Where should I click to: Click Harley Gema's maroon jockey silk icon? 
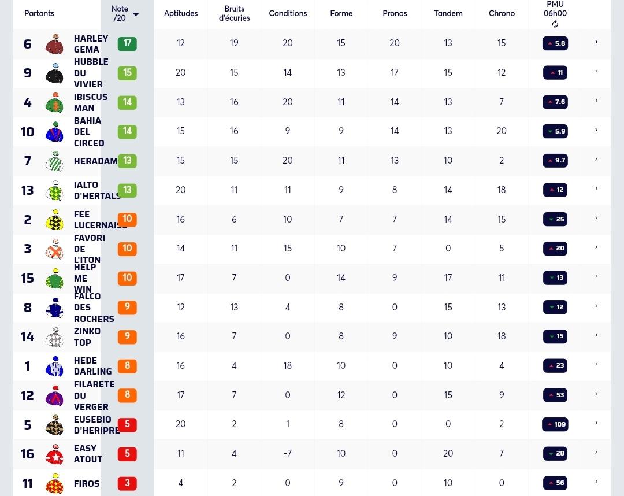54,44
